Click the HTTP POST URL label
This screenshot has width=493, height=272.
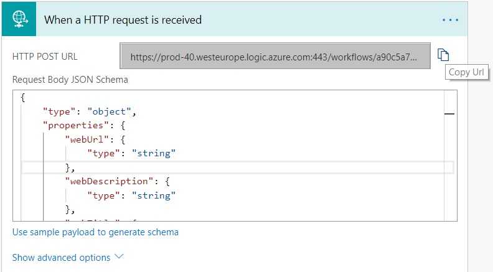click(x=45, y=57)
